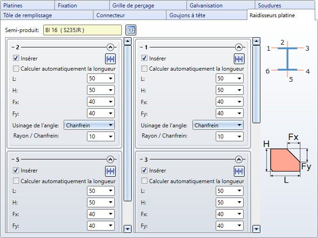The image size is (318, 238).
Task: Click right column scrollbar up arrow
Action: pyautogui.click(x=256, y=41)
